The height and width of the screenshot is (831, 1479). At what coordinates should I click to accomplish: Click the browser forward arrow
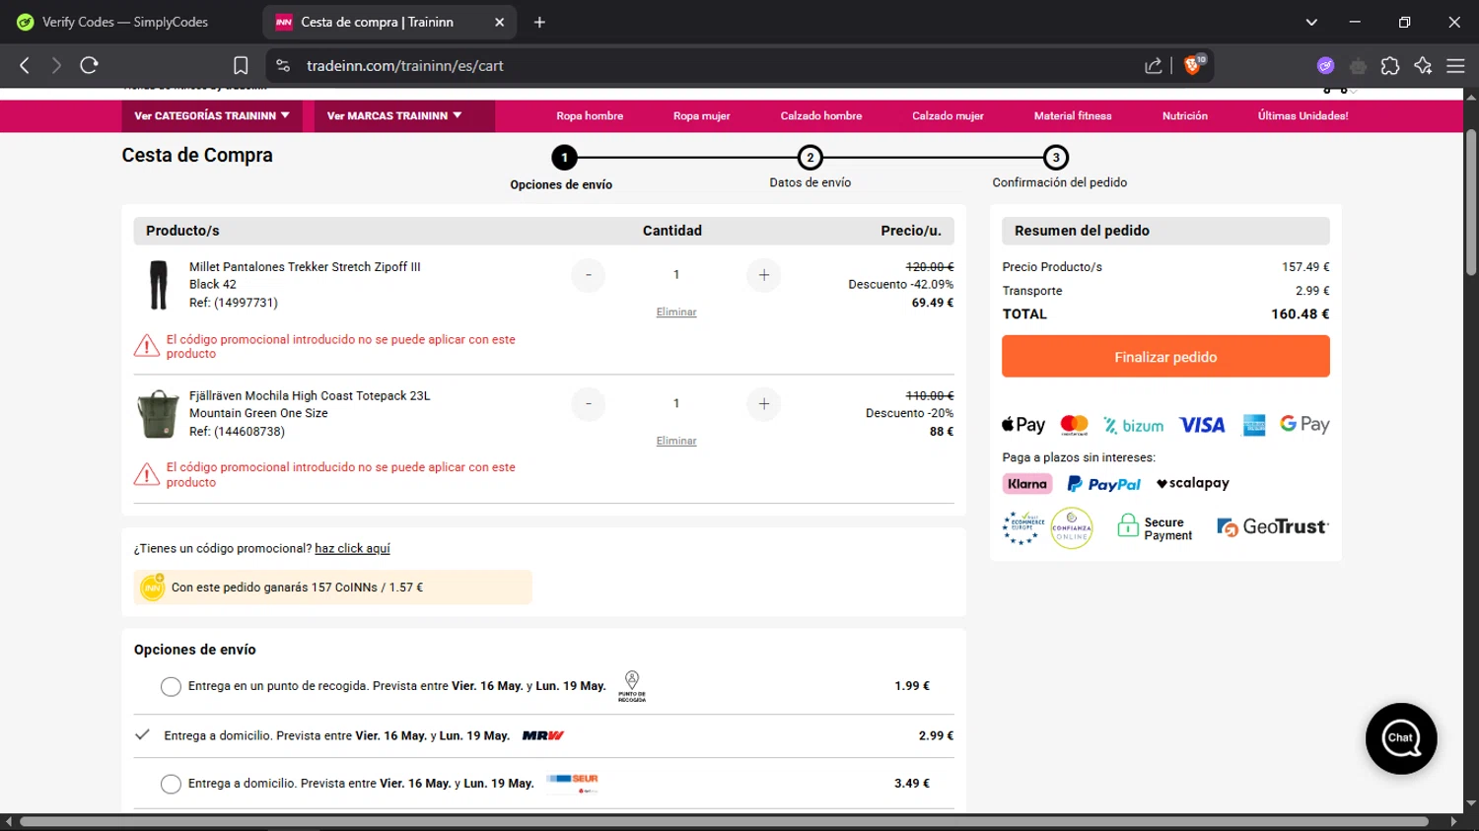[56, 65]
